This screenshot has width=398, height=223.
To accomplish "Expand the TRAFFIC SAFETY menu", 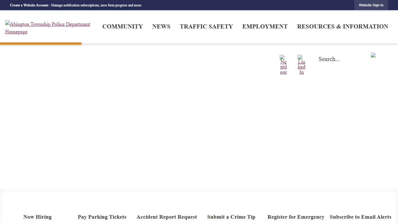I will click(x=206, y=26).
